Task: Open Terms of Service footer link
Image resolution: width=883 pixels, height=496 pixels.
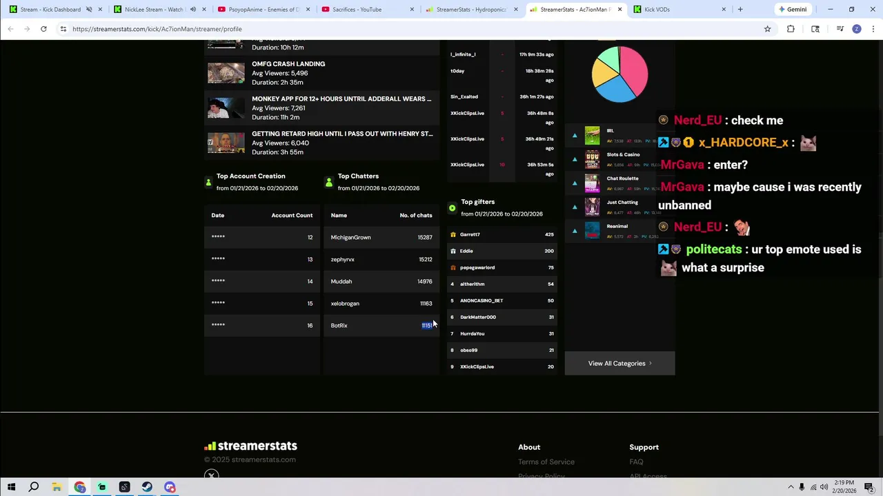Action: tap(546, 462)
